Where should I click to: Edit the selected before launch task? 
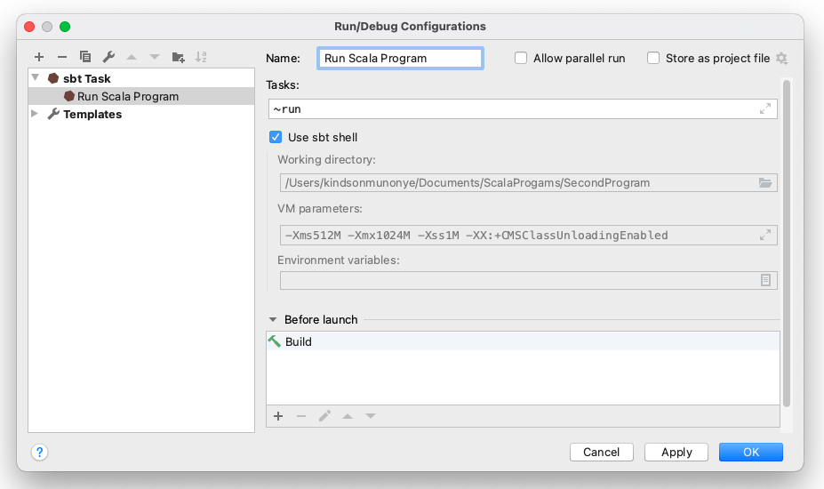[324, 416]
